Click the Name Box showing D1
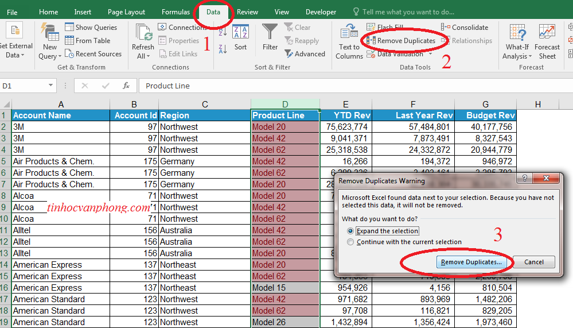Image resolution: width=573 pixels, height=328 pixels. pyautogui.click(x=24, y=86)
